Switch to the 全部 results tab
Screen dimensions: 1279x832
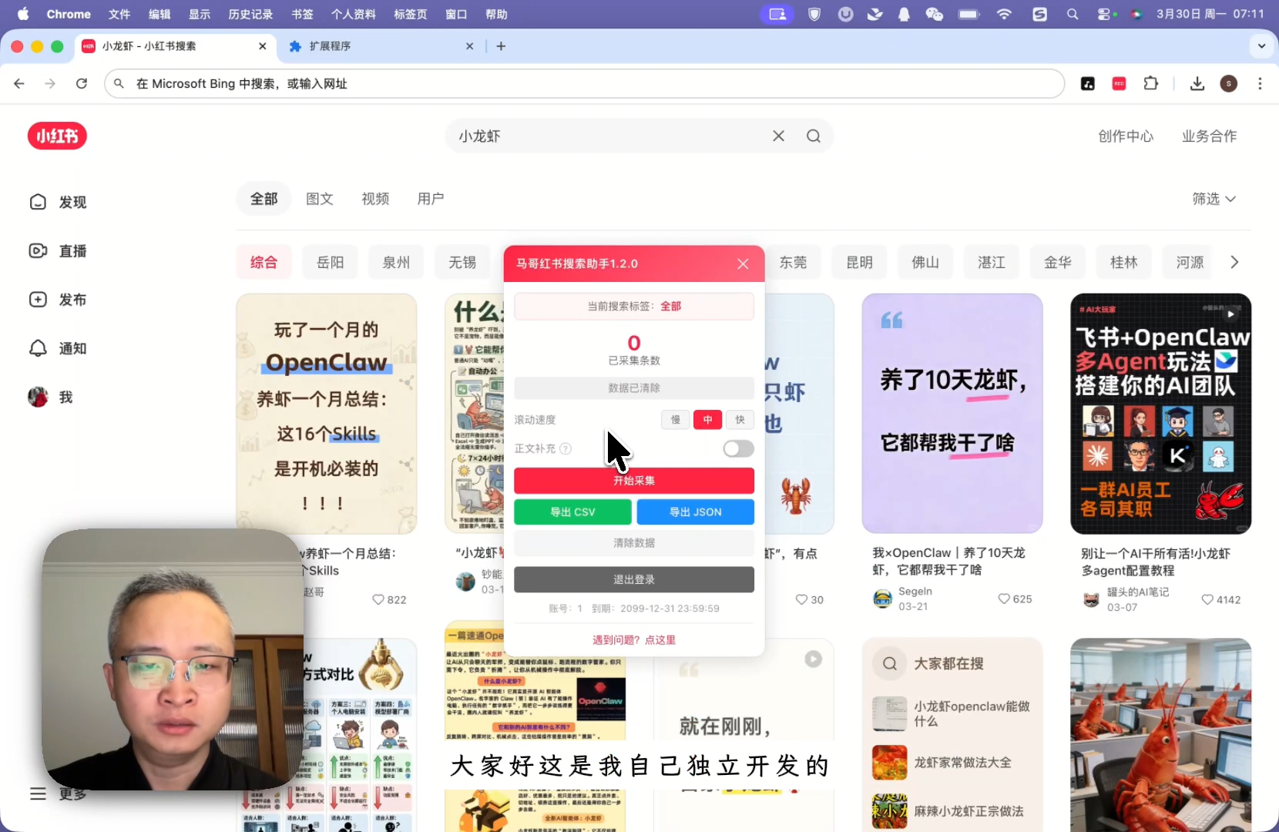pyautogui.click(x=264, y=199)
